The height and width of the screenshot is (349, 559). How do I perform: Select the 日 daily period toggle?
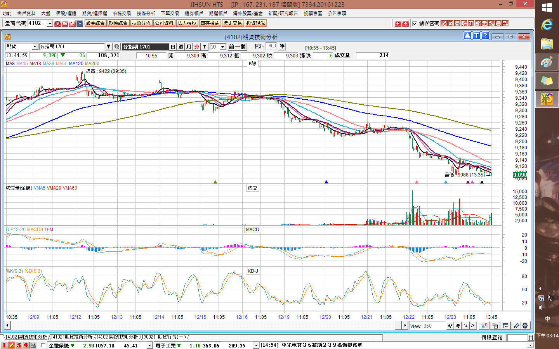coord(173,47)
